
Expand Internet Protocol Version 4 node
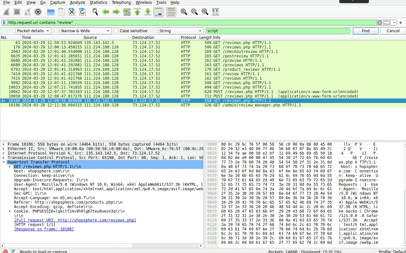coord(4,153)
